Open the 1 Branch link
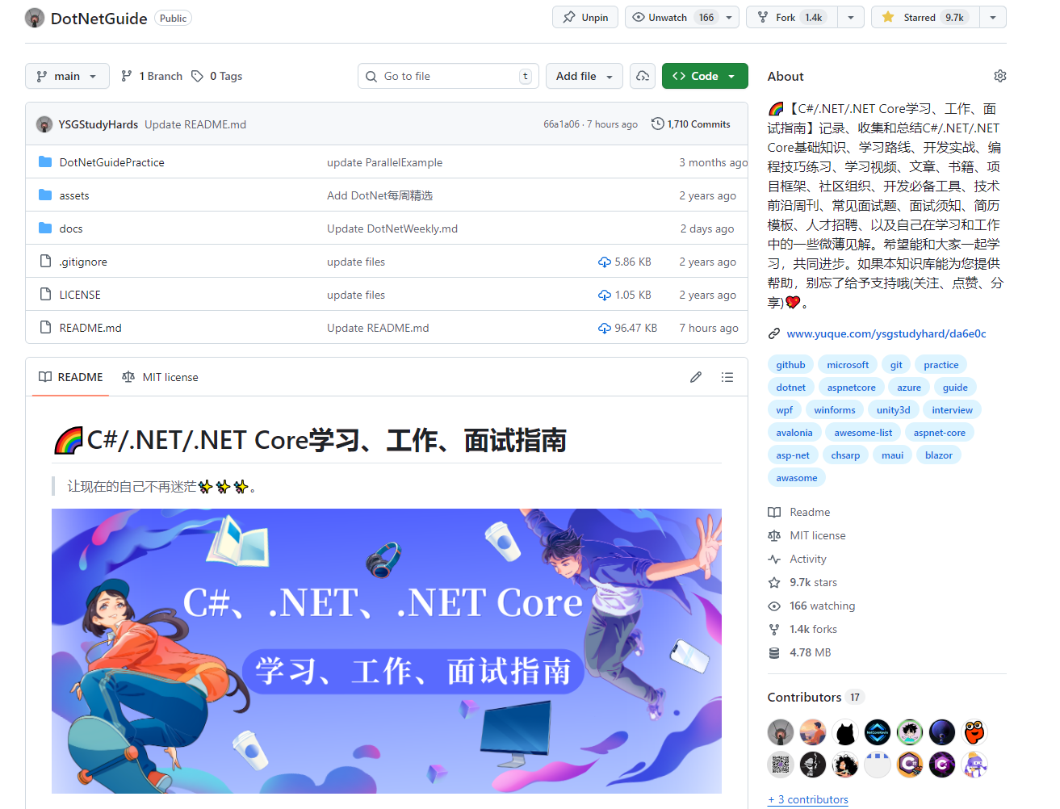Image resolution: width=1060 pixels, height=809 pixels. [x=152, y=76]
